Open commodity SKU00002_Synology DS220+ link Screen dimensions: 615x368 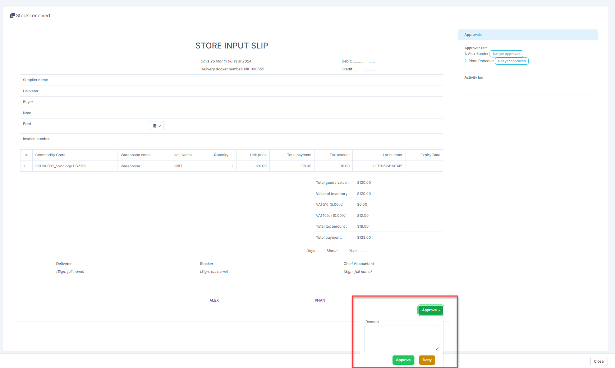point(61,166)
